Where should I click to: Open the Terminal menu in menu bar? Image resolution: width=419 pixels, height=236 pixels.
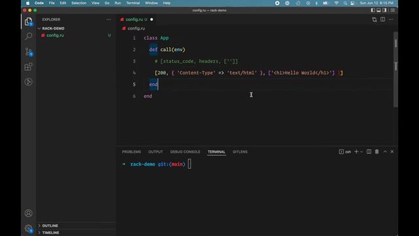133,3
